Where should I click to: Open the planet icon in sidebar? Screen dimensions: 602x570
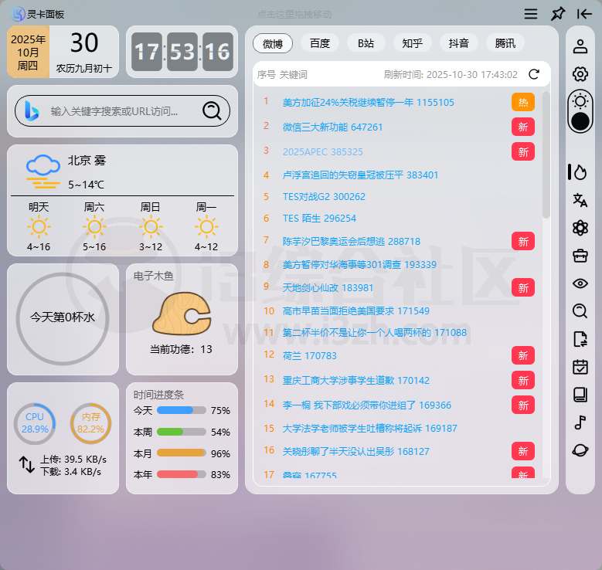click(x=580, y=450)
